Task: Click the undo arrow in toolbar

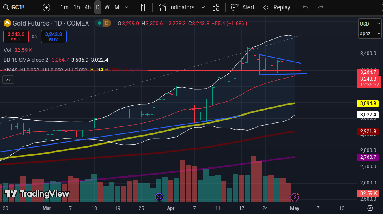Action: coord(306,7)
